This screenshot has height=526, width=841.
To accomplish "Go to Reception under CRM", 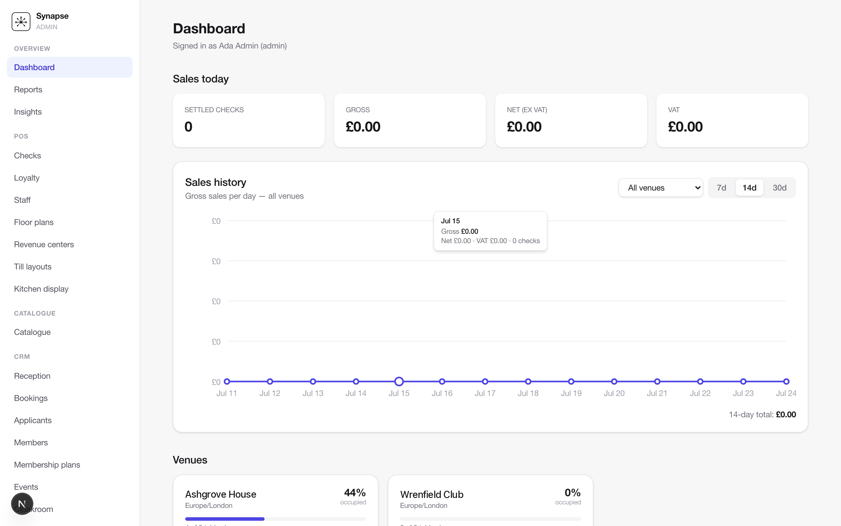I will tap(69, 376).
